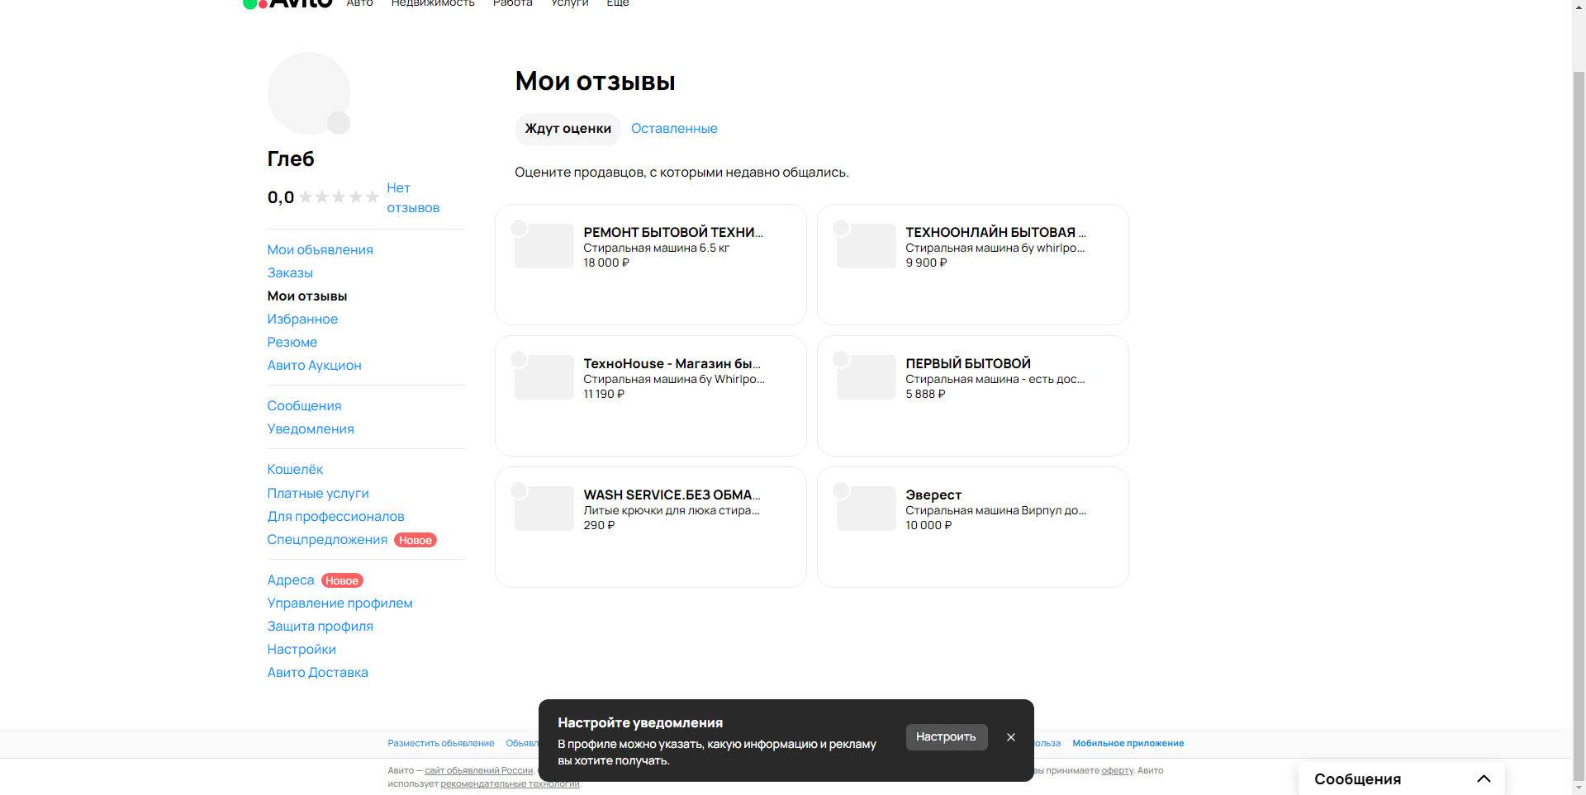This screenshot has width=1586, height=795.
Task: Open Управление профилем
Action: pyautogui.click(x=340, y=603)
